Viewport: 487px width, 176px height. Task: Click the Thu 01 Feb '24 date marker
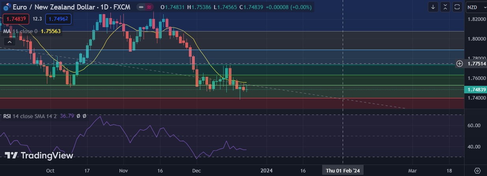pos(343,171)
